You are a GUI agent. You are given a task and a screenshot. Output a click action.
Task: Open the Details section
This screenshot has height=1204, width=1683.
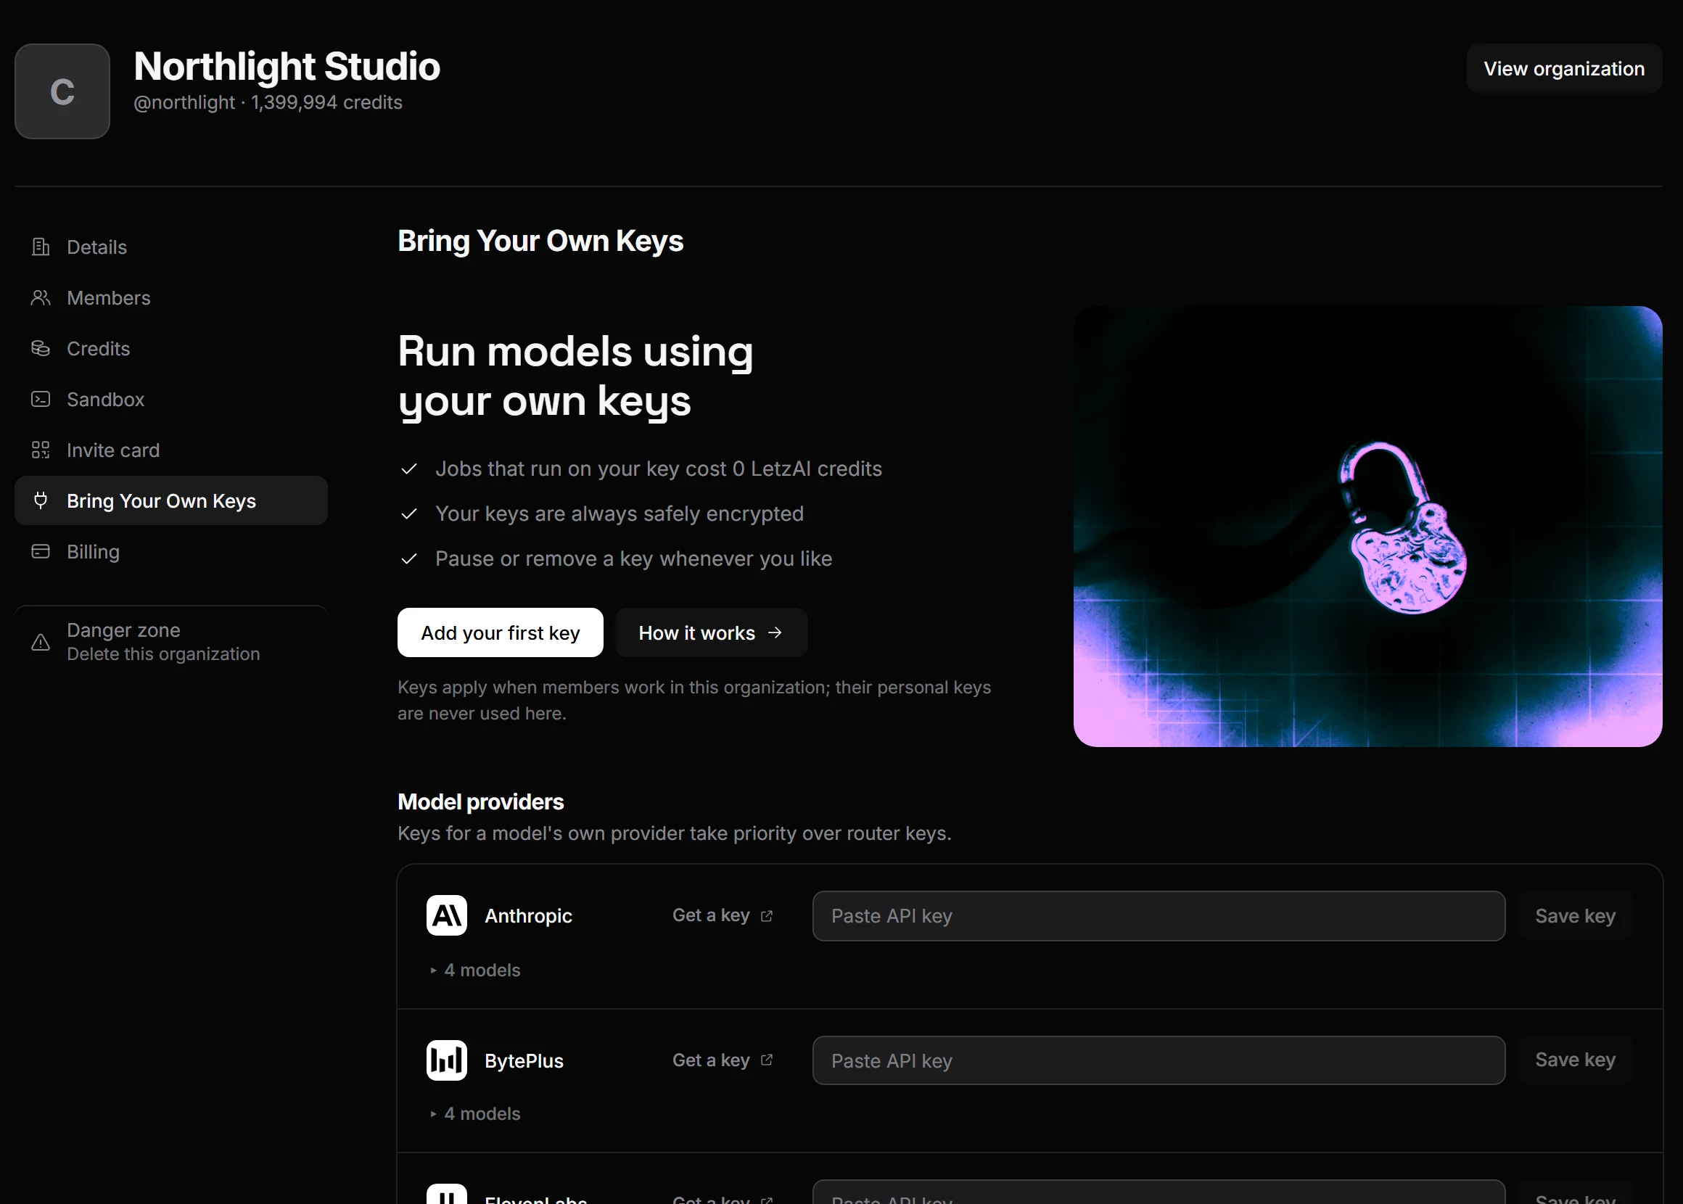[171, 247]
